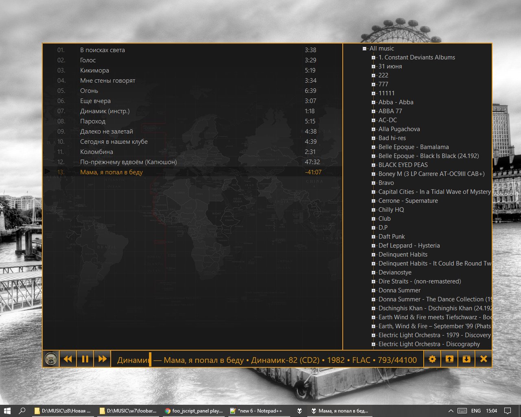Expand the AC-DC folder node
Screen dimensions: 521x417
tap(373, 120)
